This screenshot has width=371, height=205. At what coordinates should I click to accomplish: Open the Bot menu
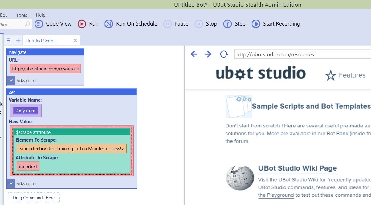pyautogui.click(x=4, y=15)
